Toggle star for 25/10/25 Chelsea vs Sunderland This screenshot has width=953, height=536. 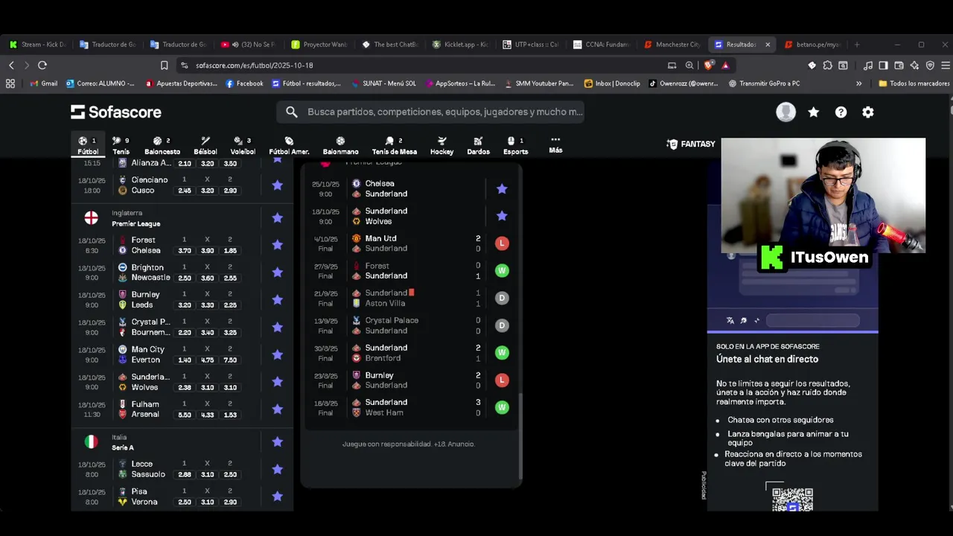click(x=502, y=189)
